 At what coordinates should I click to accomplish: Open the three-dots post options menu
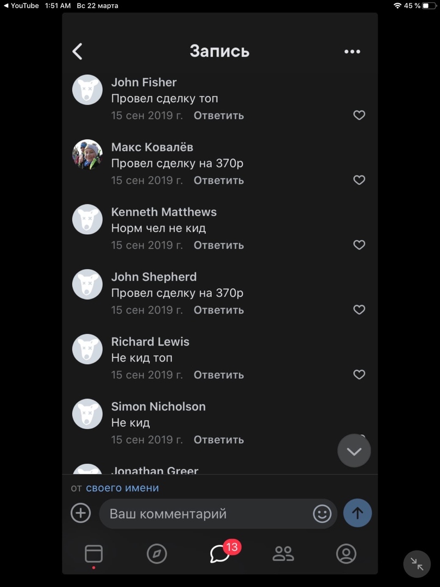(x=352, y=52)
